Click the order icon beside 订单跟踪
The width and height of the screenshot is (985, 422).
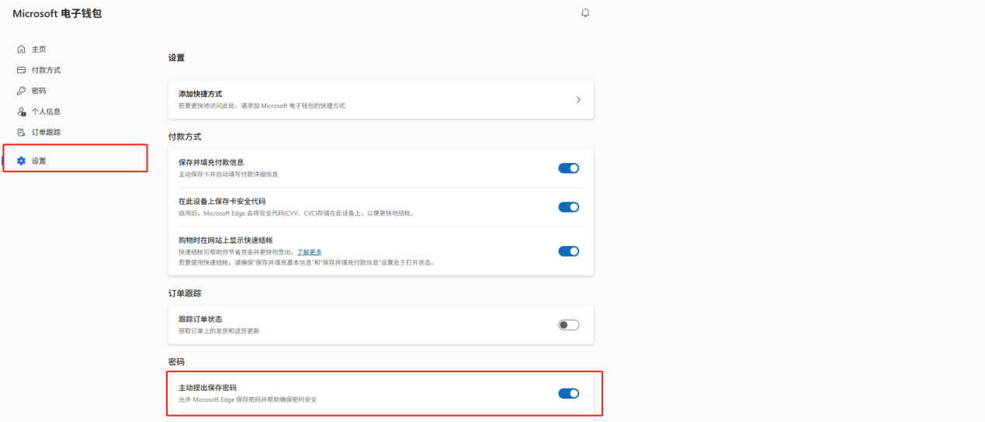click(x=22, y=133)
